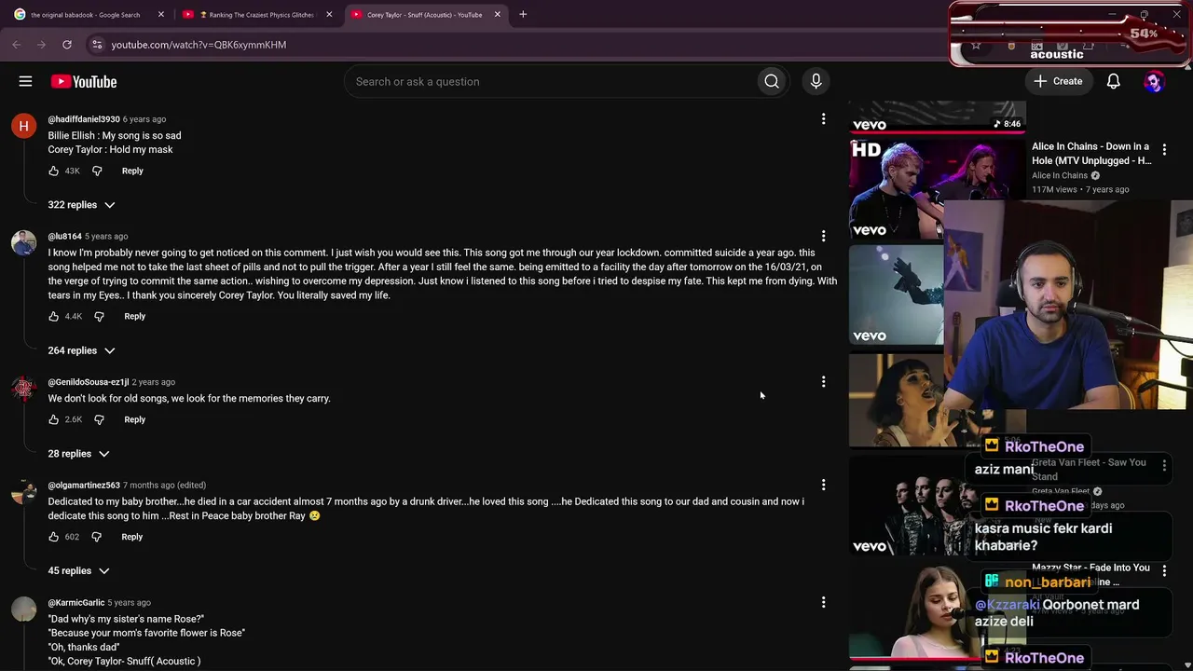This screenshot has width=1193, height=671.
Task: Open options menu for @olgamartinez563 comment
Action: [823, 485]
